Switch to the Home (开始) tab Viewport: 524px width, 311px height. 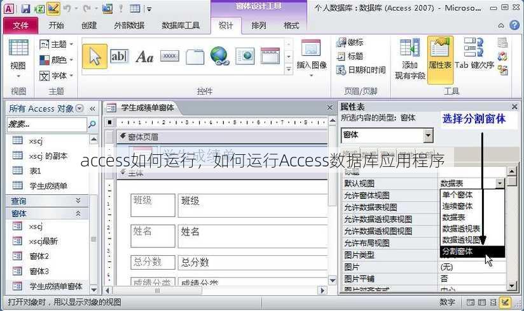[56, 25]
